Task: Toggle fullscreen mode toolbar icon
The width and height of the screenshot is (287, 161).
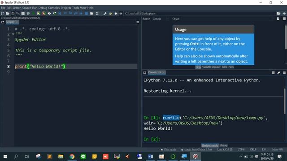Action: click(x=97, y=13)
